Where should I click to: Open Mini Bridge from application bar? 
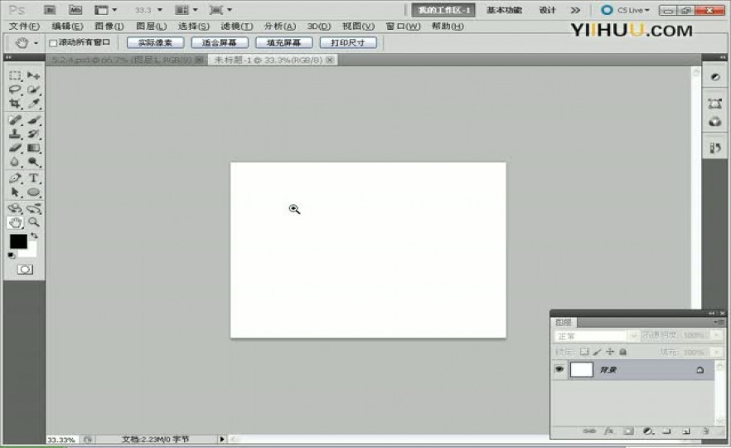point(75,10)
